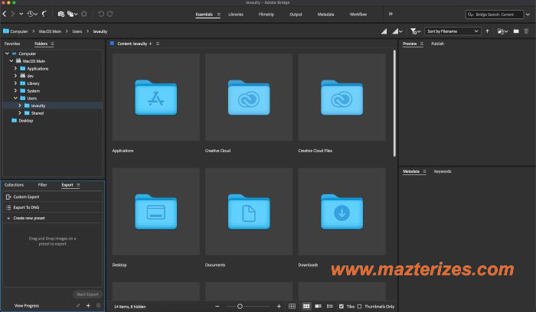Select the Downloads folder thumbnail

(342, 212)
